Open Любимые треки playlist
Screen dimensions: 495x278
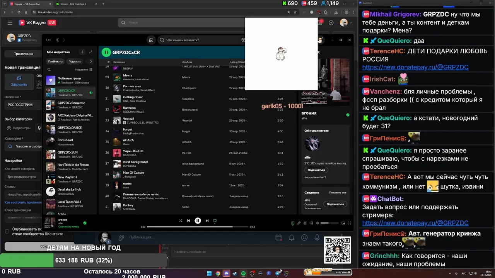click(x=70, y=80)
